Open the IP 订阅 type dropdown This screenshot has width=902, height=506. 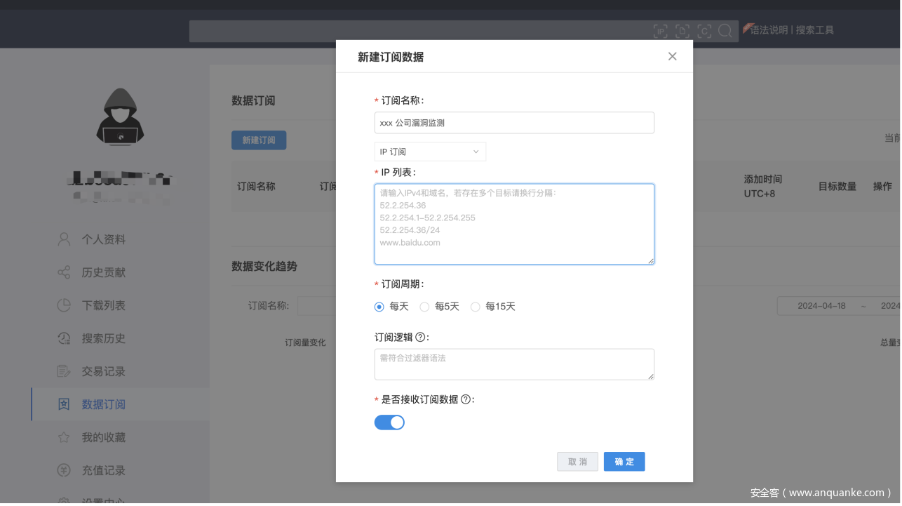(430, 152)
